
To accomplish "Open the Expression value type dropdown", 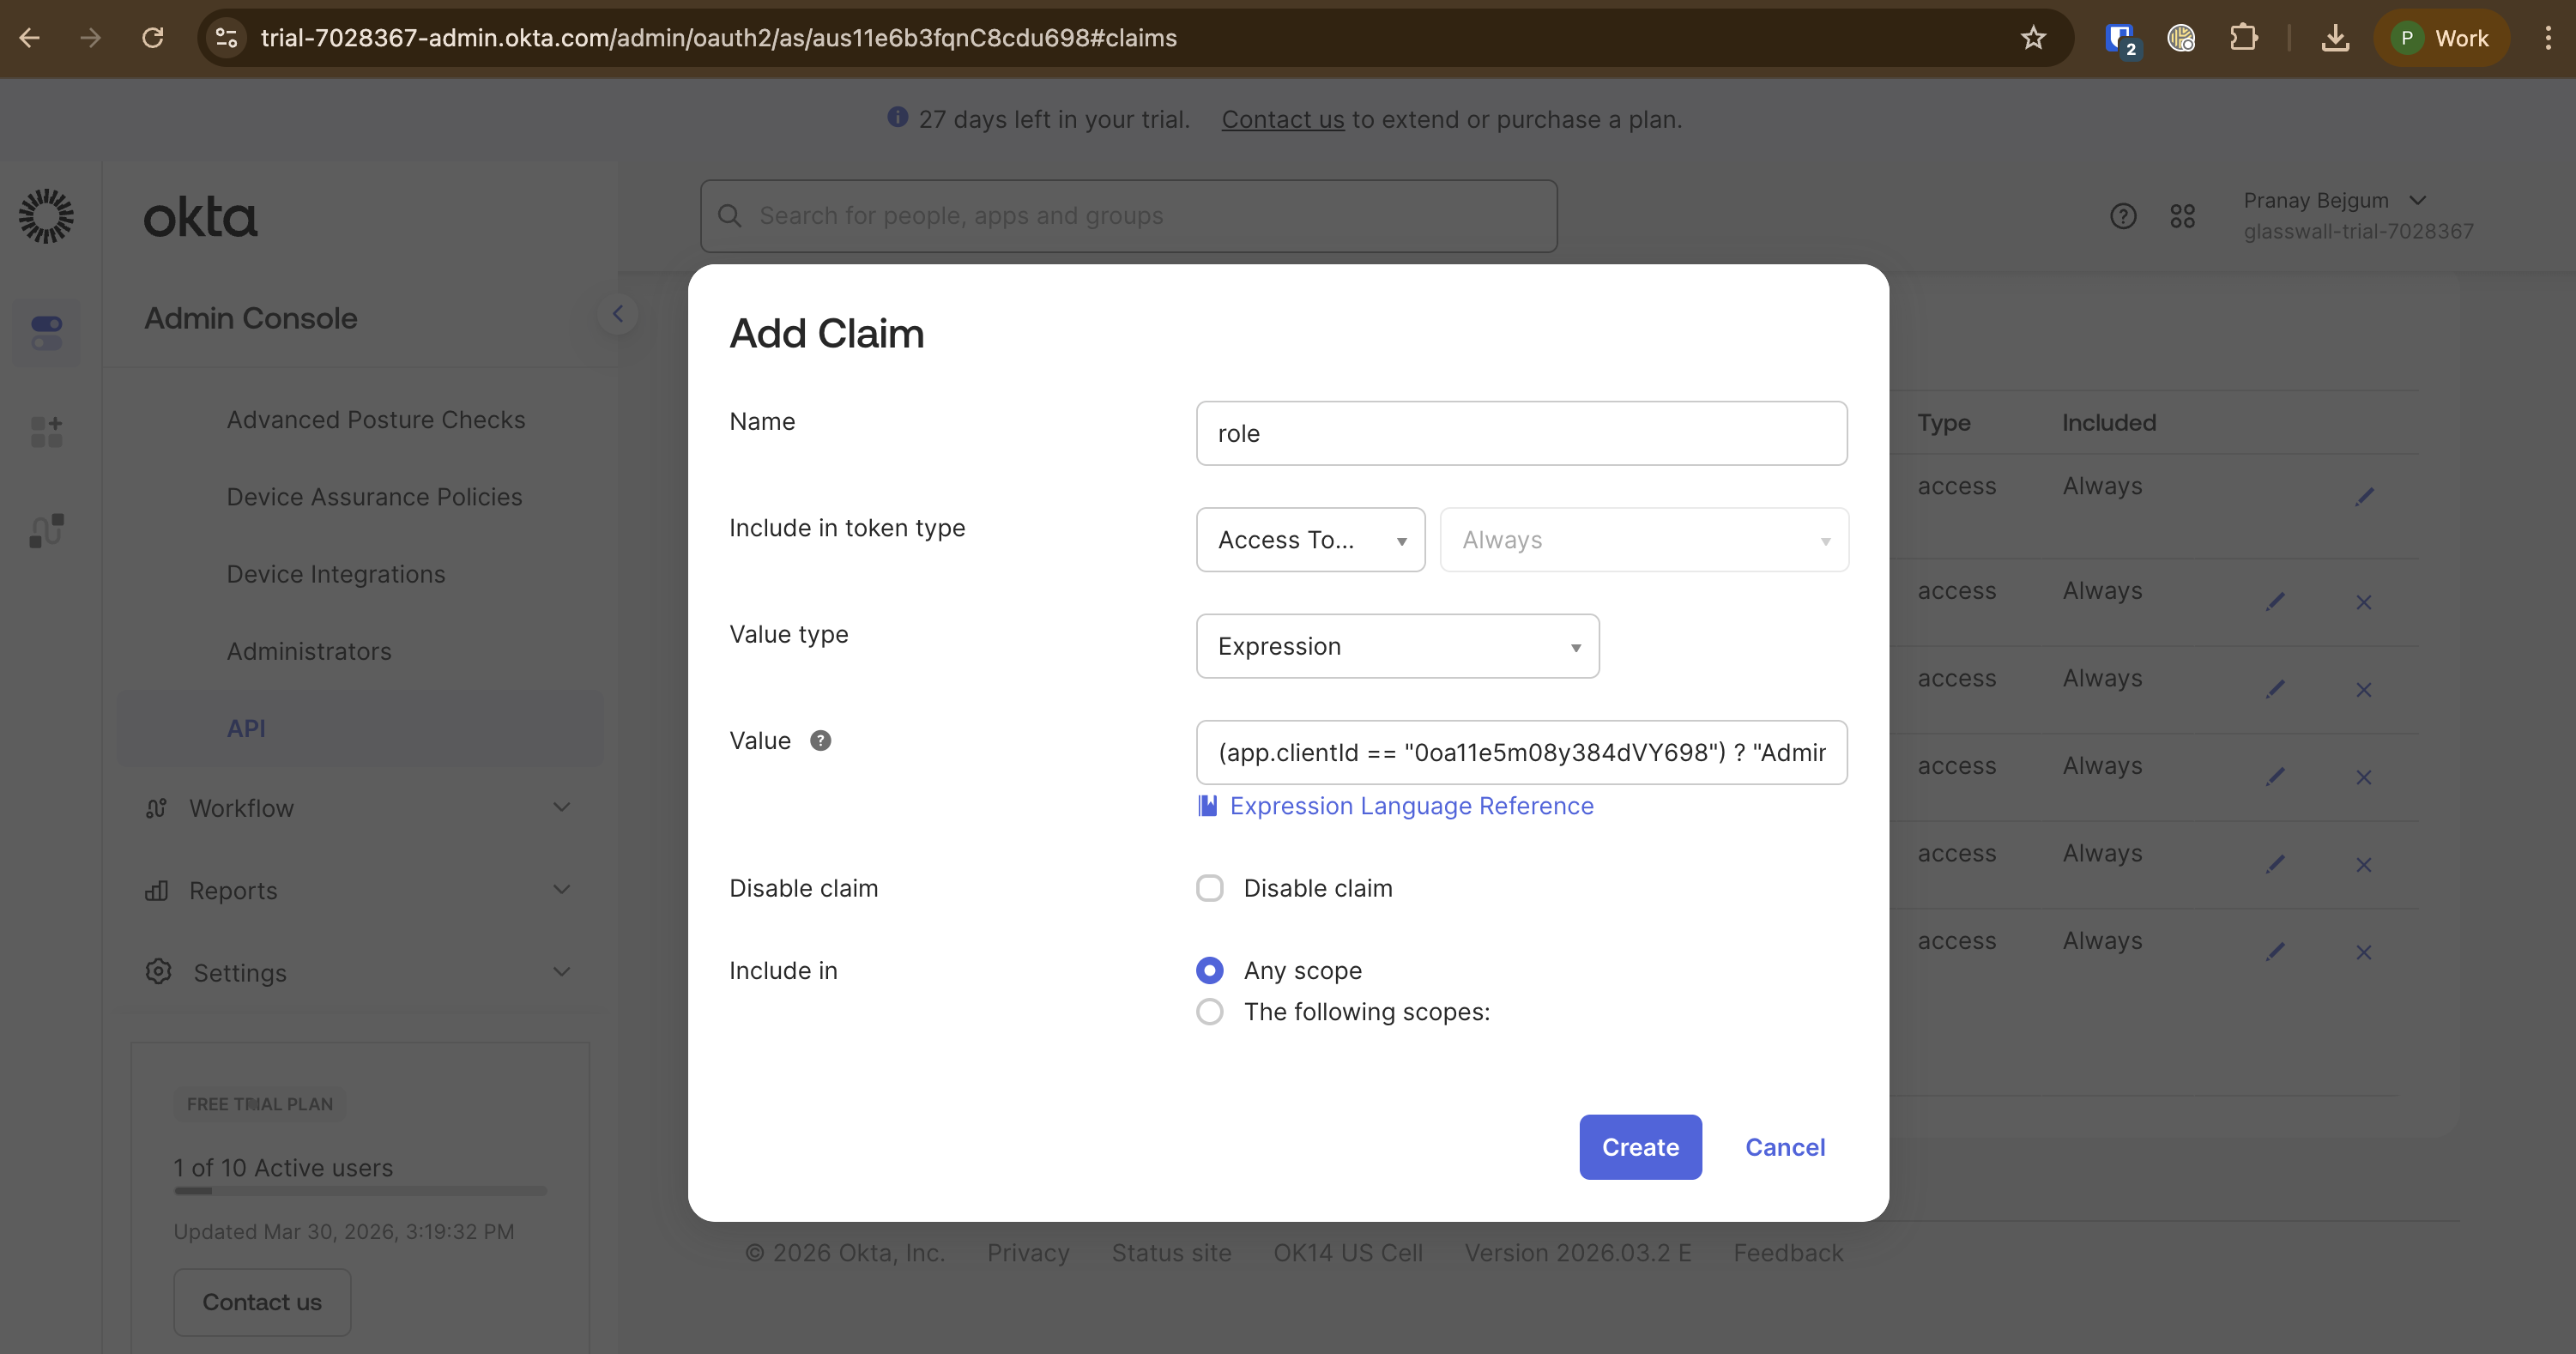I will 1397,646.
